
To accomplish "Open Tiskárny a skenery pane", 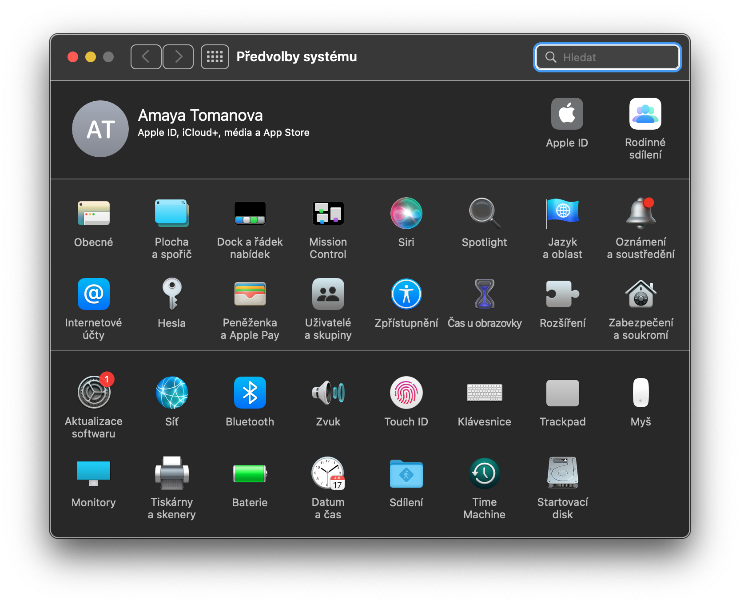I will (172, 473).
